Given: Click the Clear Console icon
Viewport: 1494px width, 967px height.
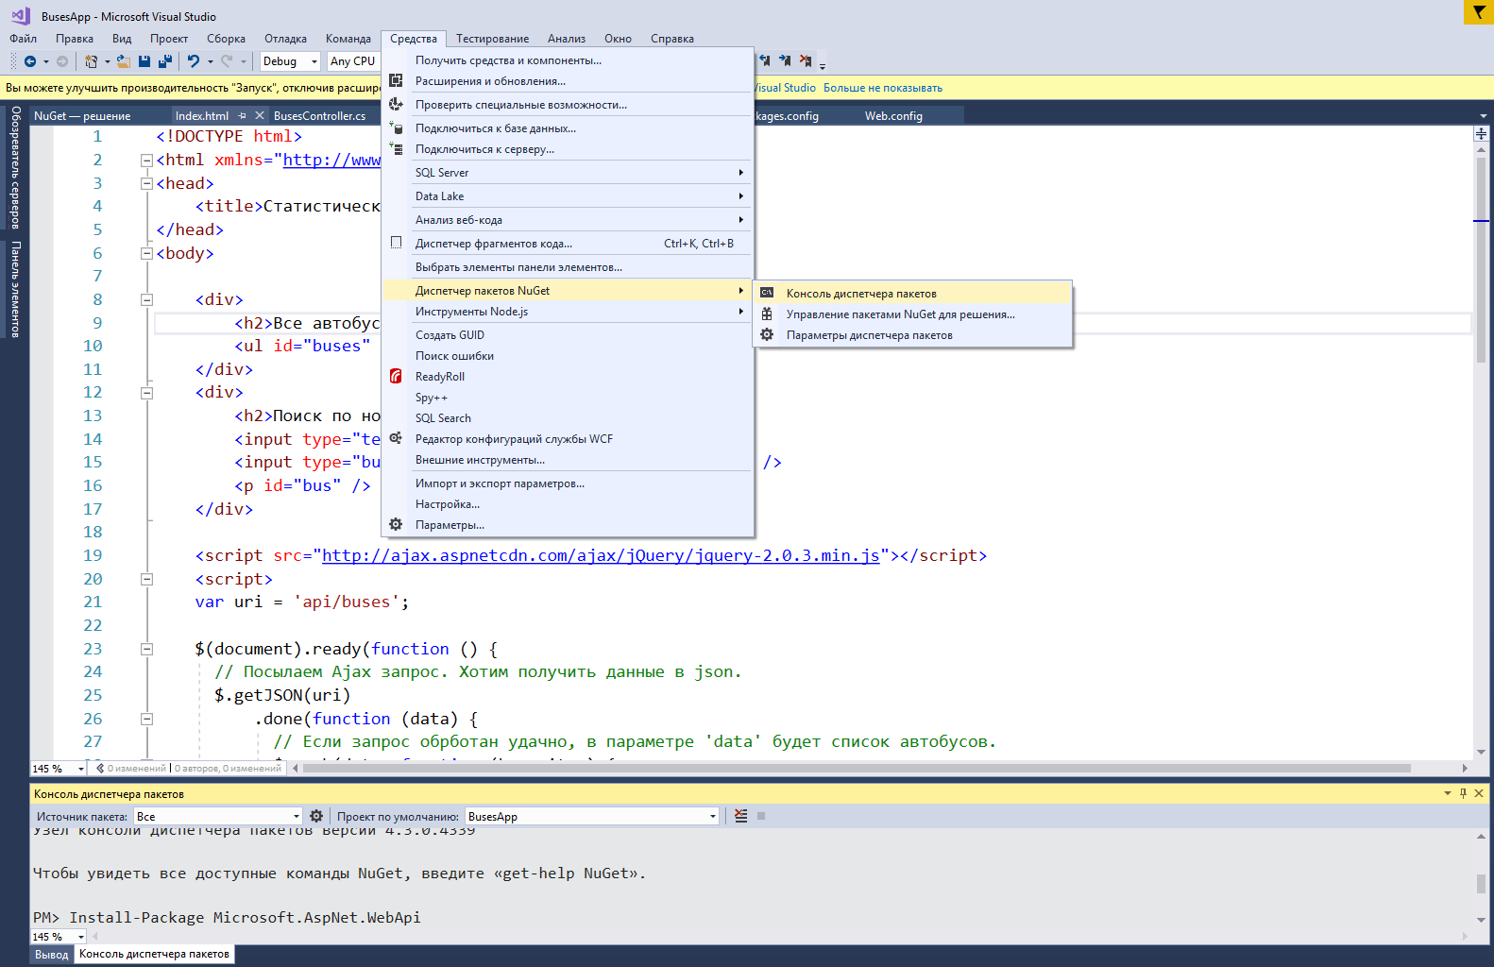Looking at the screenshot, I should tap(741, 816).
